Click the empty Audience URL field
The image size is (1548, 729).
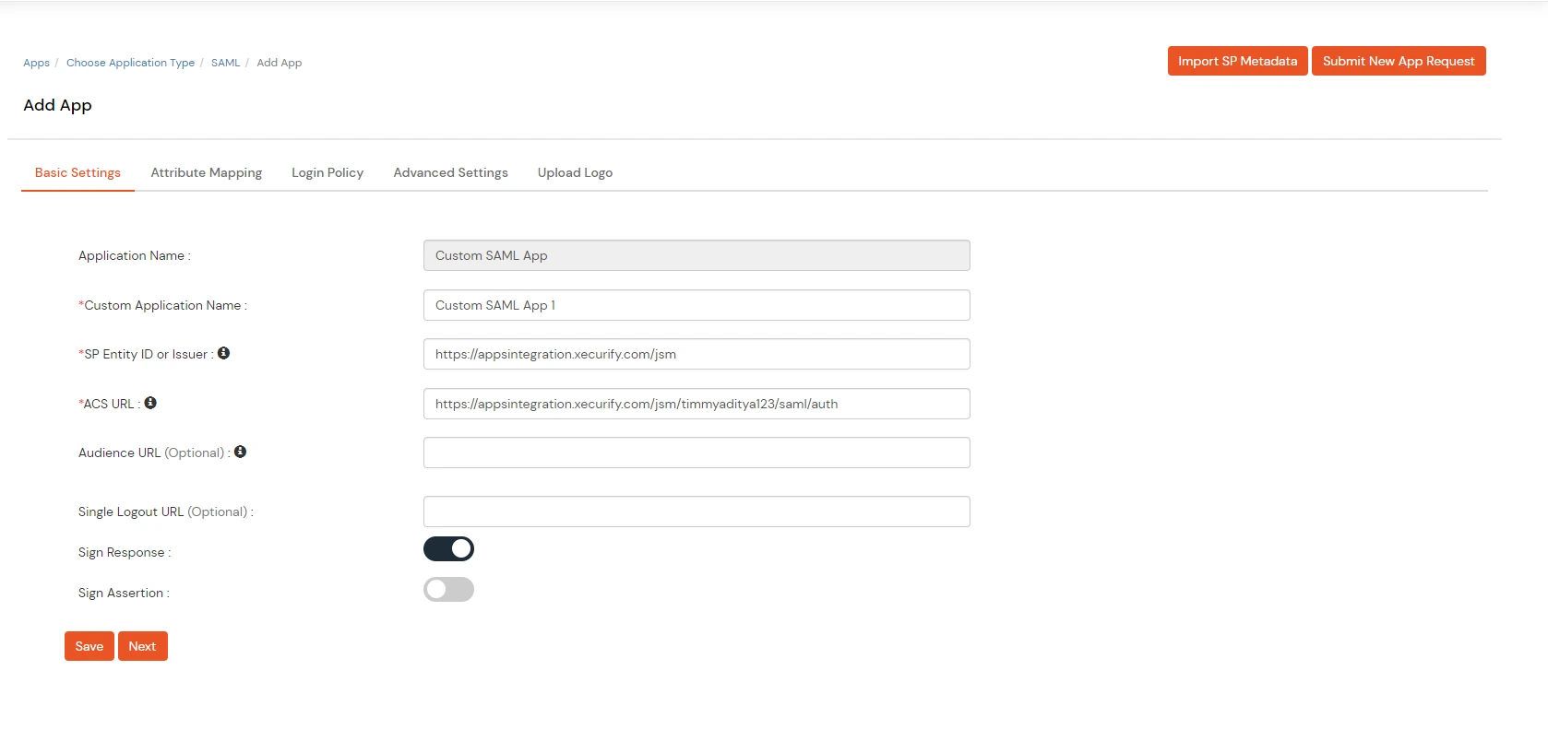pyautogui.click(x=697, y=453)
